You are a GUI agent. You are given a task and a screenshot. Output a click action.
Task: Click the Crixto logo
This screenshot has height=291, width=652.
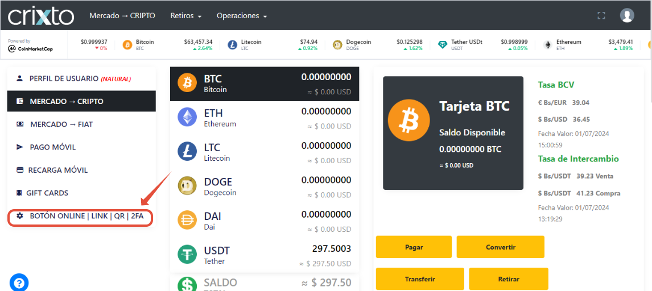point(41,16)
